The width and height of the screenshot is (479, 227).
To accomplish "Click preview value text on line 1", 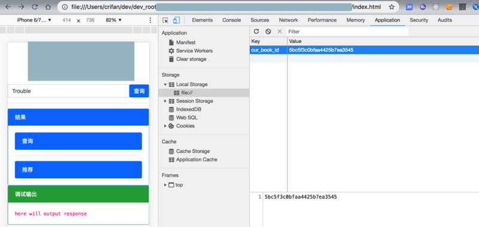I will pos(301,197).
